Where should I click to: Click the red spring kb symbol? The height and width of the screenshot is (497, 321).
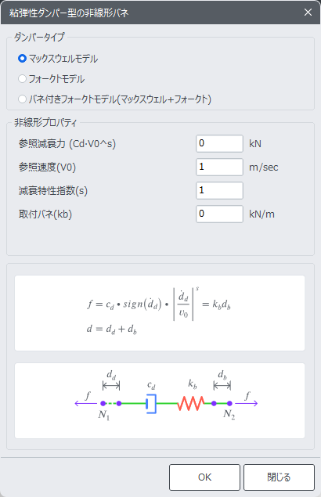click(190, 403)
